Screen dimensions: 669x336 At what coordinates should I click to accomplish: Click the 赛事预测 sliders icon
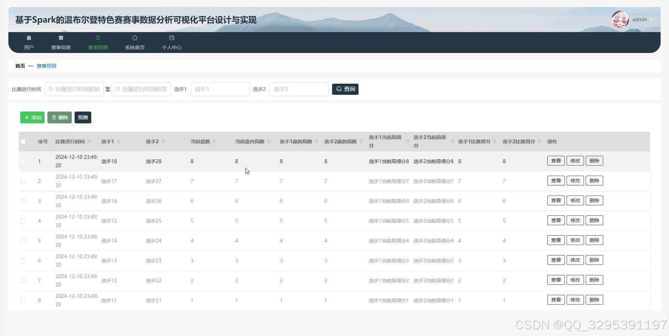coord(98,38)
